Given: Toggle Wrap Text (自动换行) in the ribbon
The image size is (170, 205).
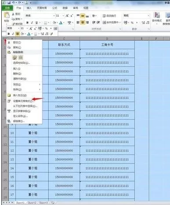Looking at the screenshot, I should click(x=109, y=16).
